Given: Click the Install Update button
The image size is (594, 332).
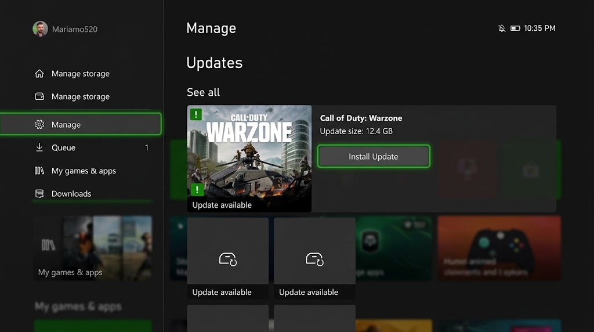Looking at the screenshot, I should (x=374, y=156).
